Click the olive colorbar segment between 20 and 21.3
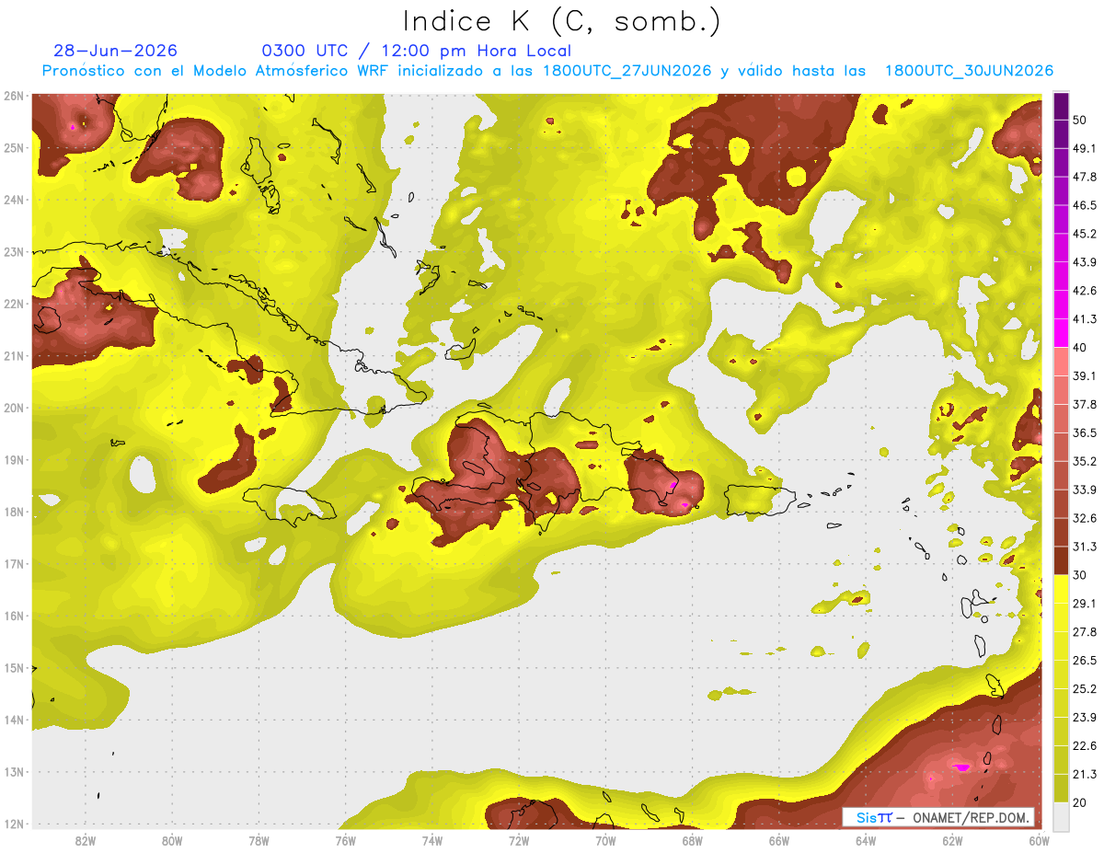The image size is (1104, 853). [1062, 788]
